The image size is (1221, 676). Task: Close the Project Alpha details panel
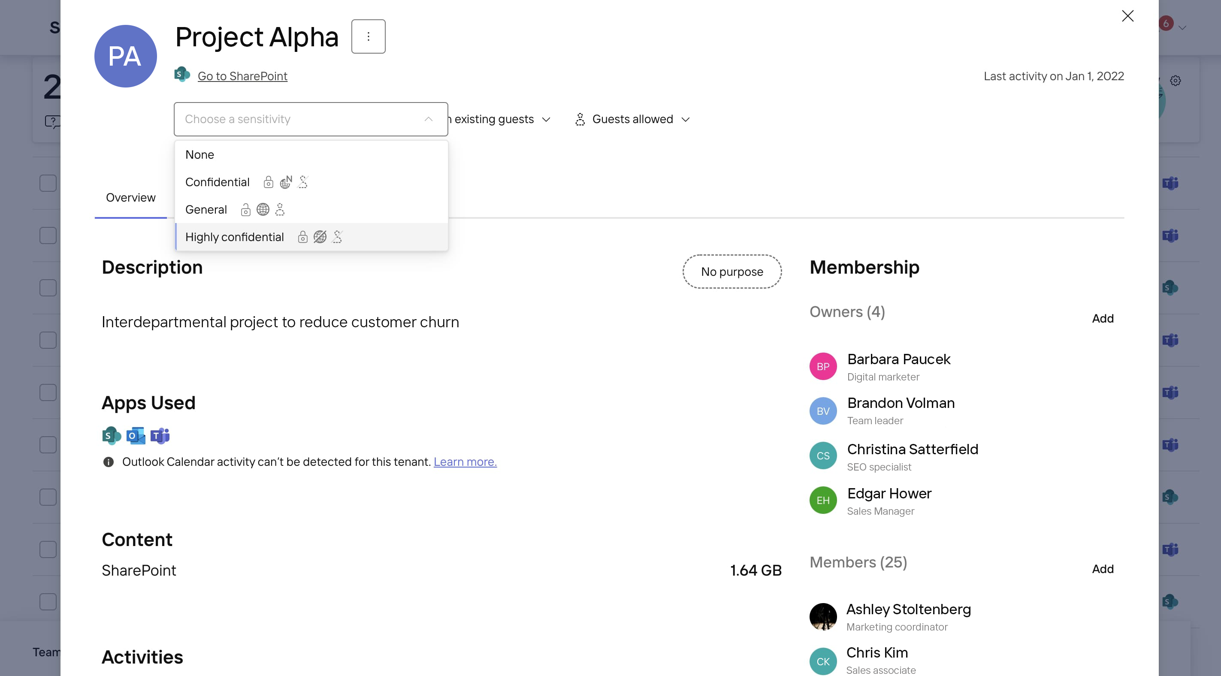pyautogui.click(x=1127, y=16)
